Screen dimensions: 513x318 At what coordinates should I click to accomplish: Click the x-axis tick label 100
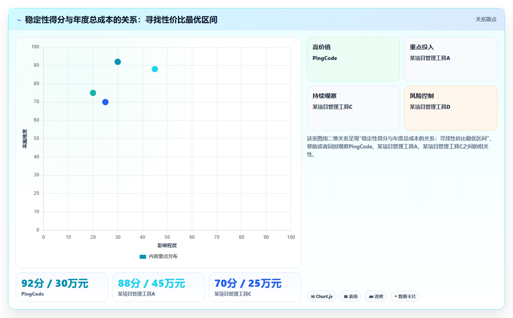coord(291,237)
